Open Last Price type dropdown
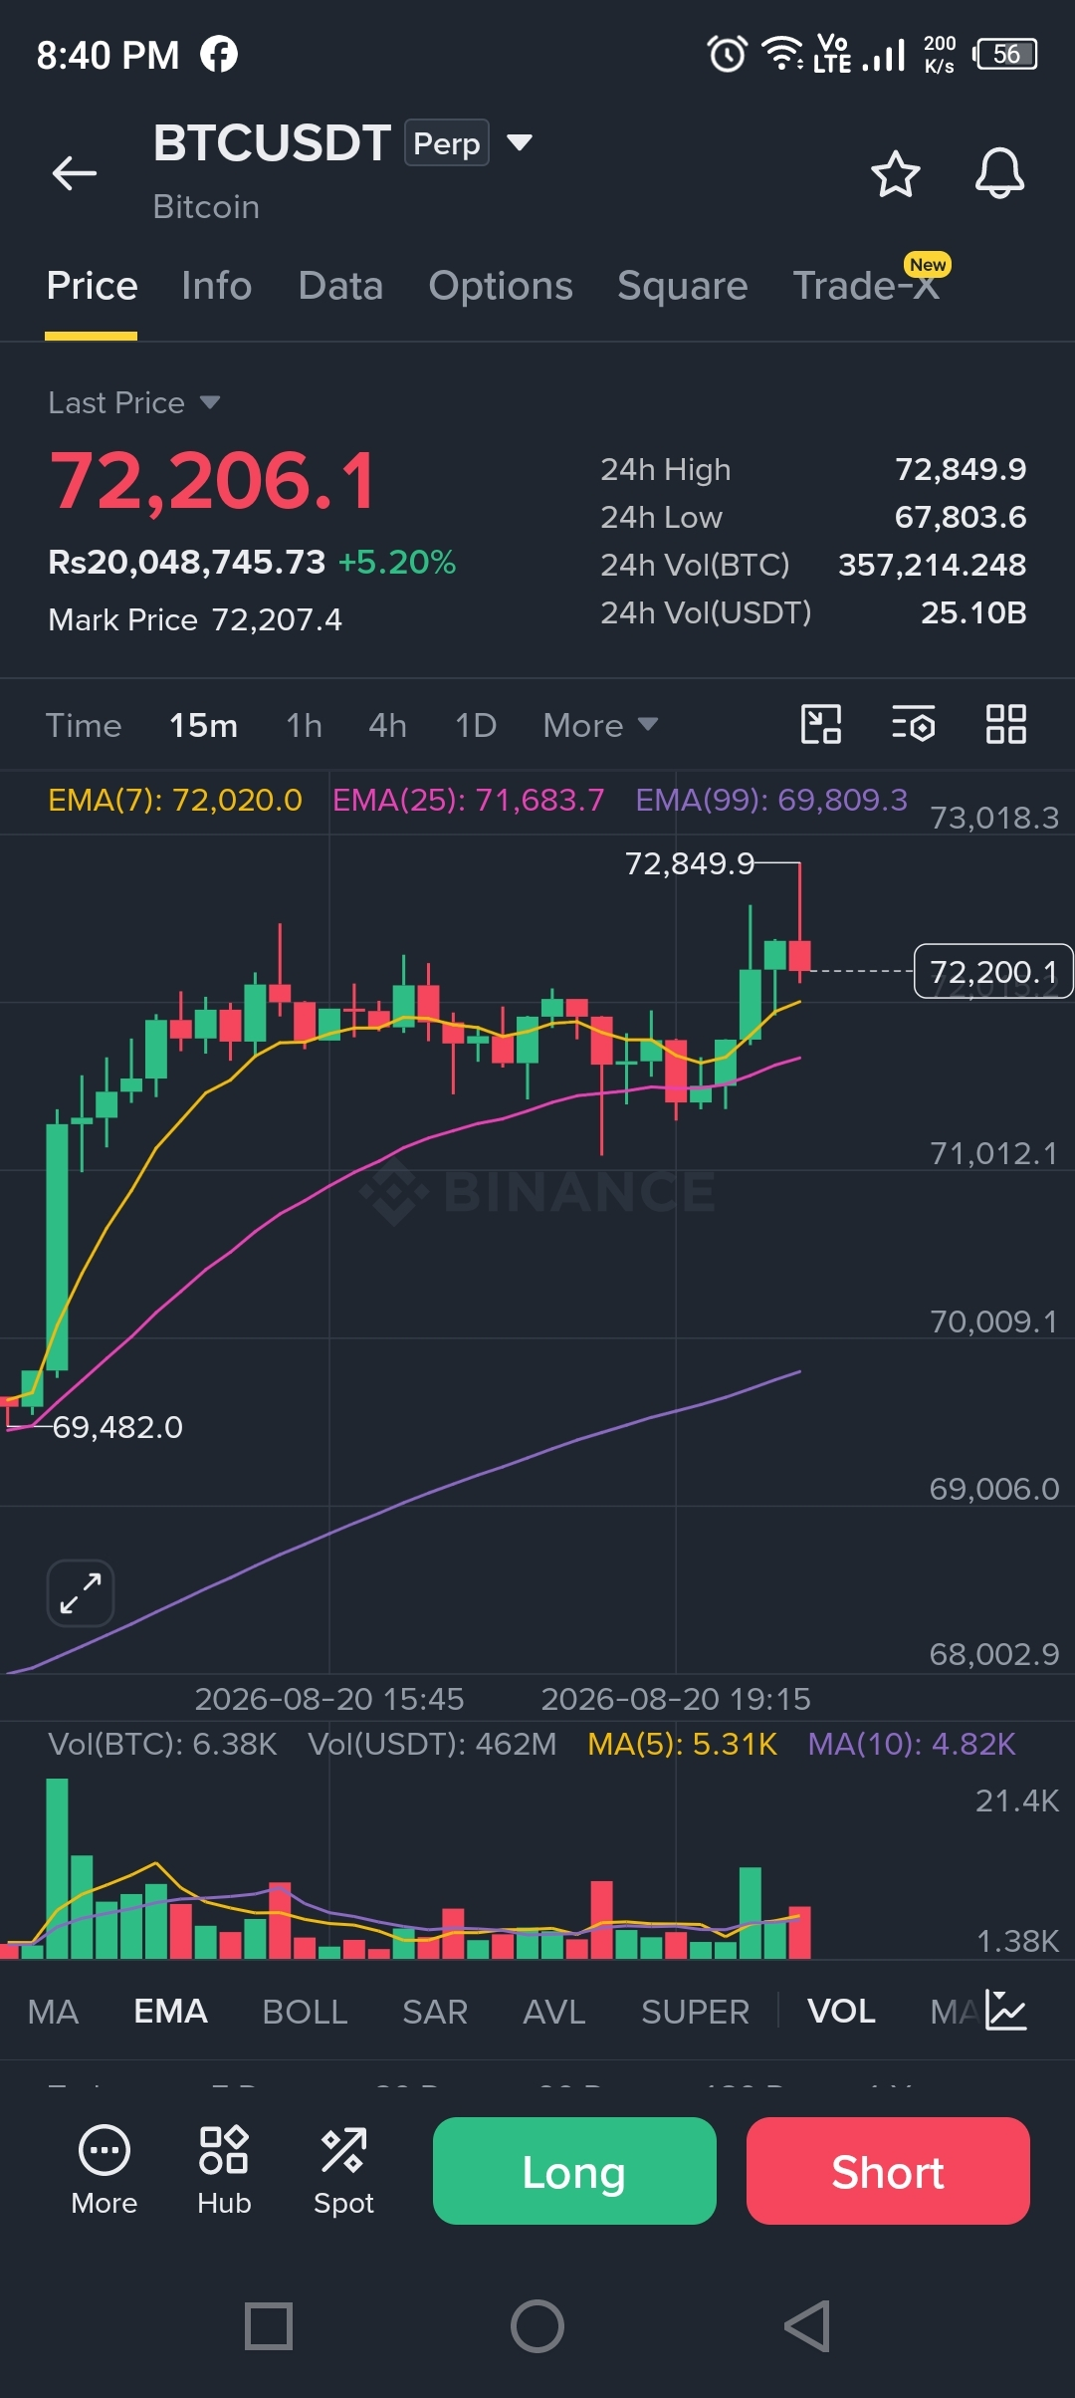Screen dimensions: 1075x2398 pos(134,402)
